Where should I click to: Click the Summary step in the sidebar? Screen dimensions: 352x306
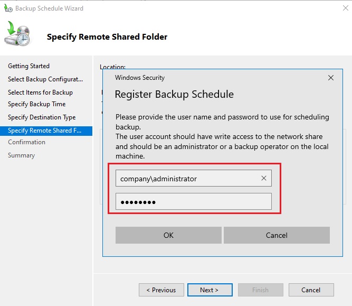click(21, 155)
